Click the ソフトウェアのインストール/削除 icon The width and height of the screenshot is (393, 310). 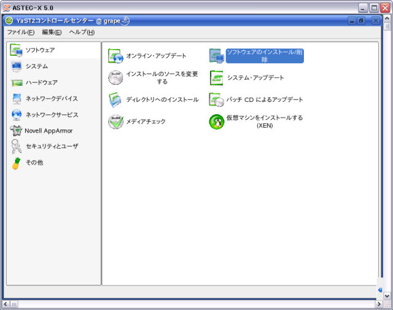coord(217,56)
